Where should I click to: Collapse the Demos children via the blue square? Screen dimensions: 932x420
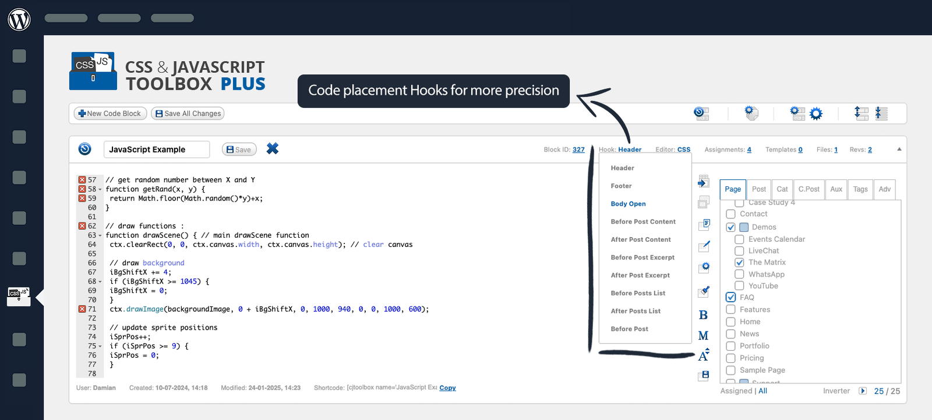pos(744,227)
